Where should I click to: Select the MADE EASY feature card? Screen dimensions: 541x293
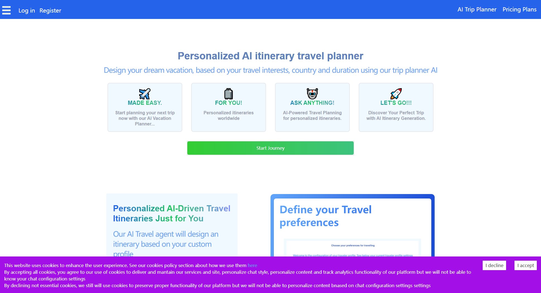pyautogui.click(x=145, y=107)
